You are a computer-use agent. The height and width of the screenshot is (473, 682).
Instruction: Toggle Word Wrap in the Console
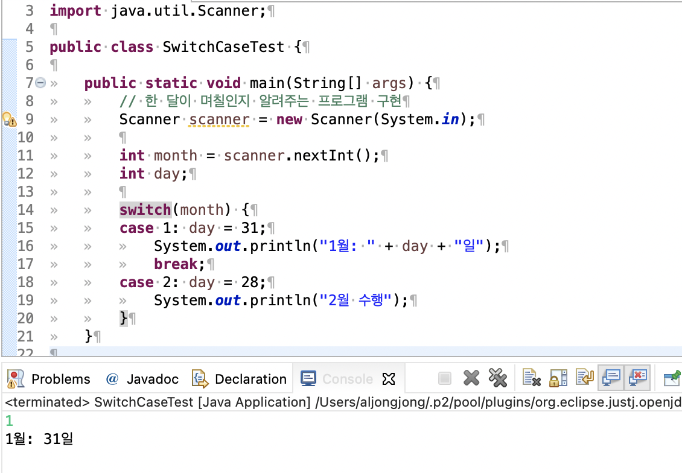tap(585, 377)
